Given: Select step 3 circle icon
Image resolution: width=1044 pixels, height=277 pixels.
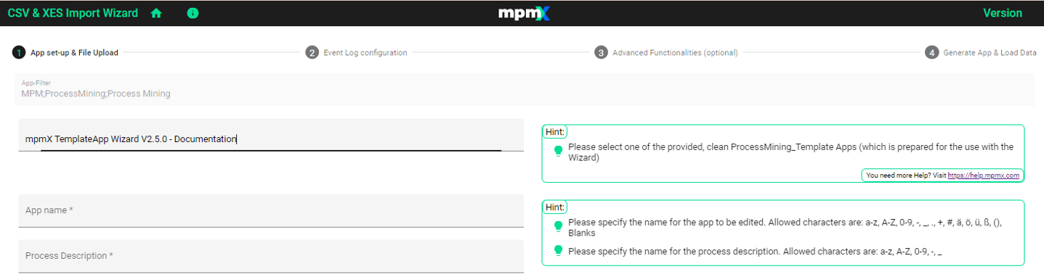Looking at the screenshot, I should [601, 52].
